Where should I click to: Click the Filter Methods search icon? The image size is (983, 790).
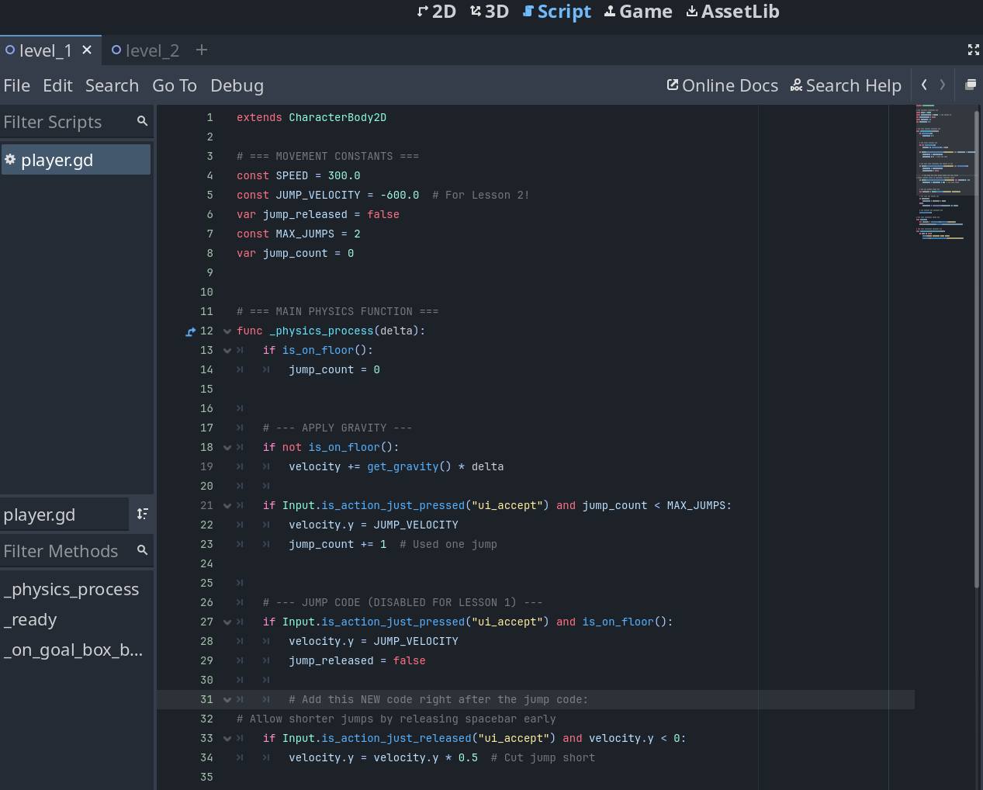[x=142, y=550]
